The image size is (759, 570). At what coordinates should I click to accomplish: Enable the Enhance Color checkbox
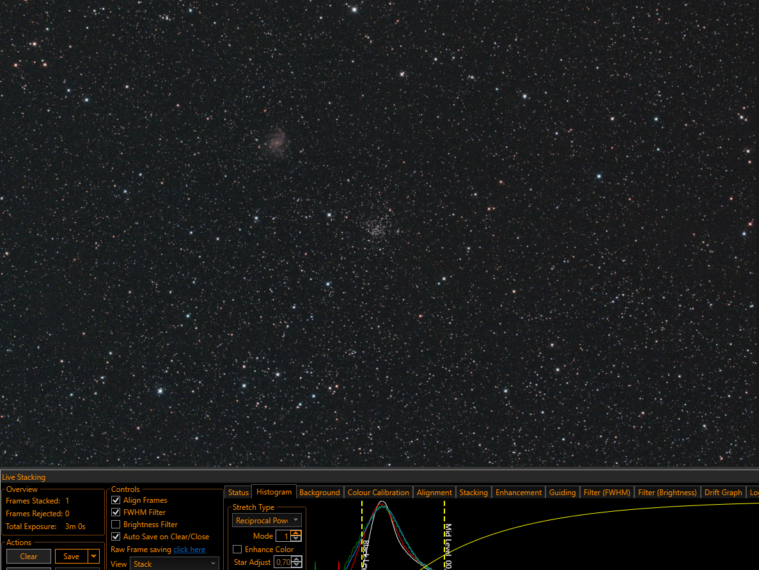[x=237, y=549]
